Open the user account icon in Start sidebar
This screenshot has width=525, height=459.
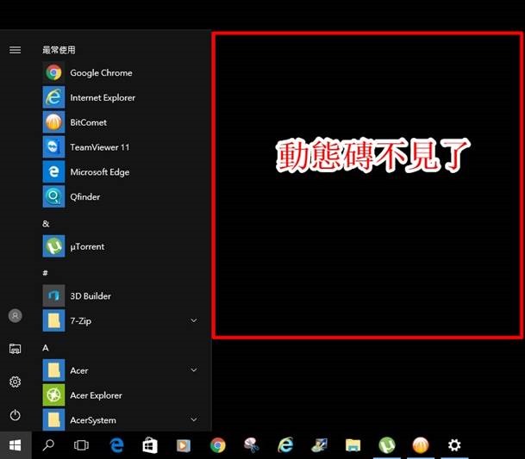[15, 315]
